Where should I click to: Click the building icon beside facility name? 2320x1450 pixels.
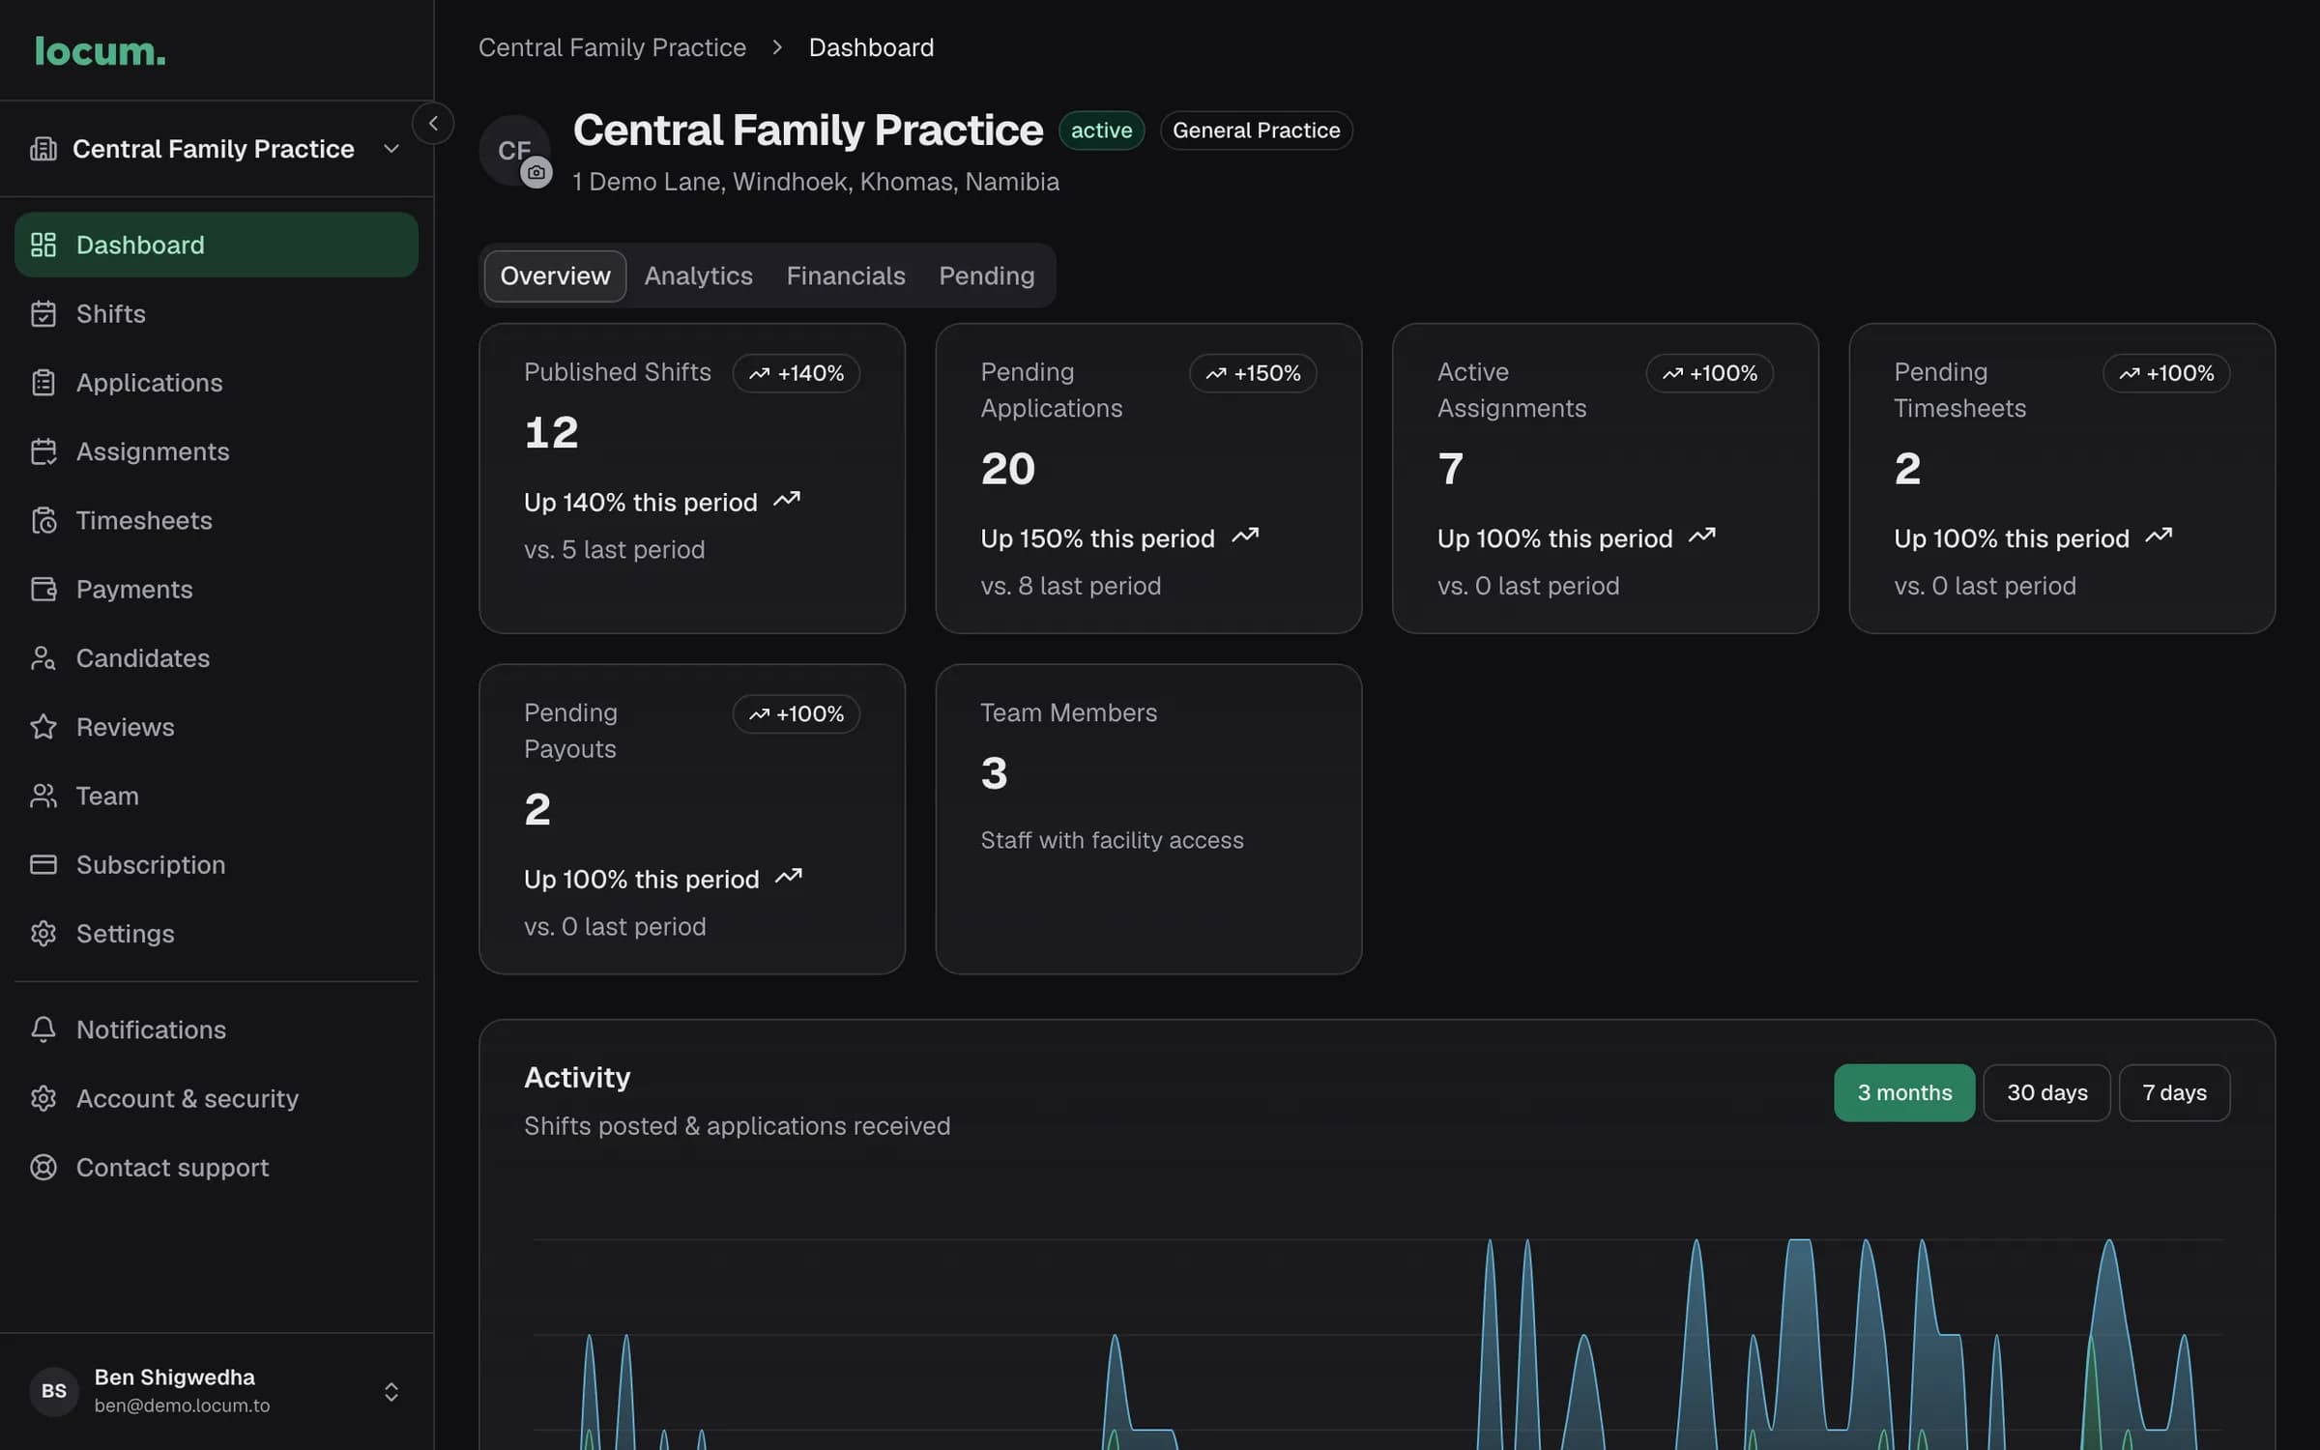point(43,148)
